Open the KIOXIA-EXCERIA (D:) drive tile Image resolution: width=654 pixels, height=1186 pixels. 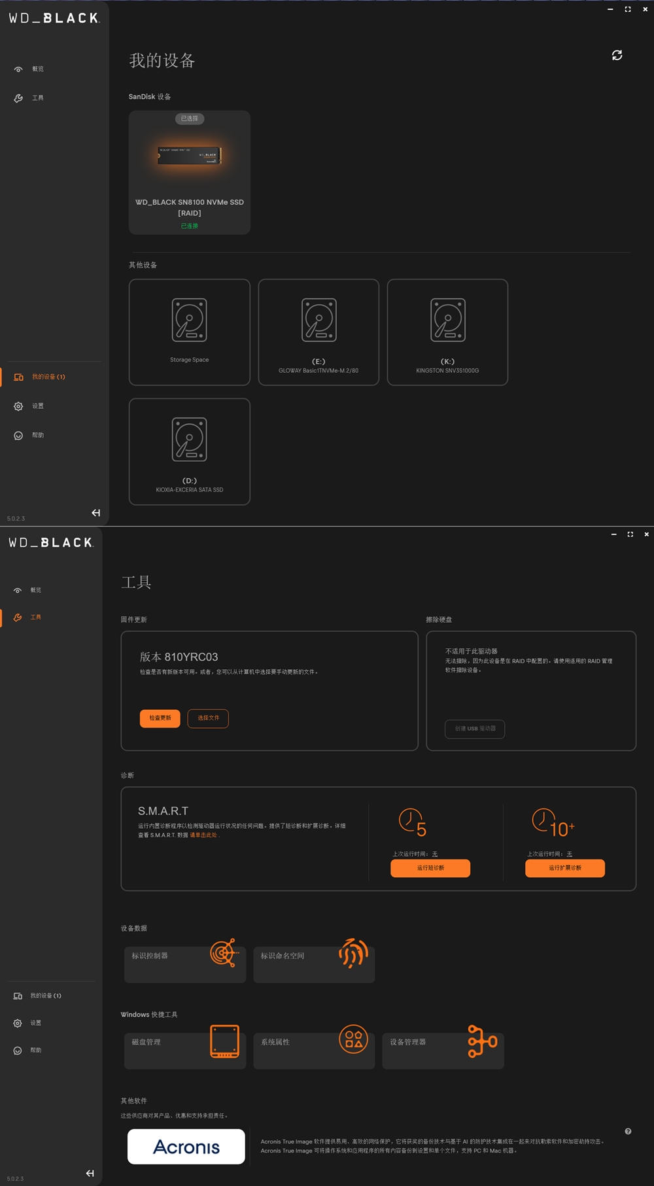[x=190, y=451]
